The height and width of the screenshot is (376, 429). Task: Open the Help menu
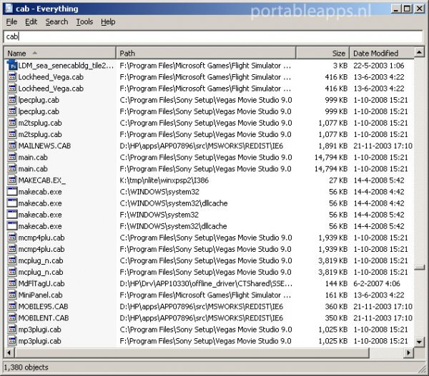pos(108,22)
